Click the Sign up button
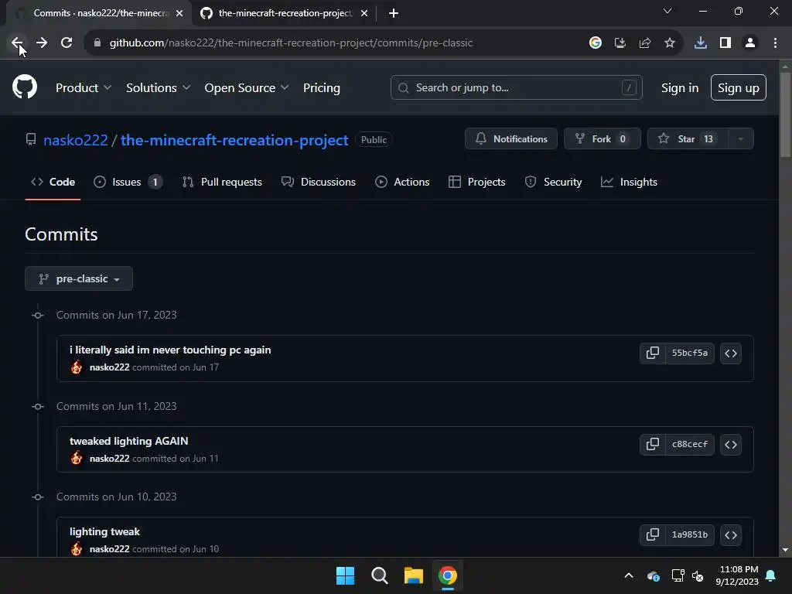This screenshot has height=594, width=792. 739,88
